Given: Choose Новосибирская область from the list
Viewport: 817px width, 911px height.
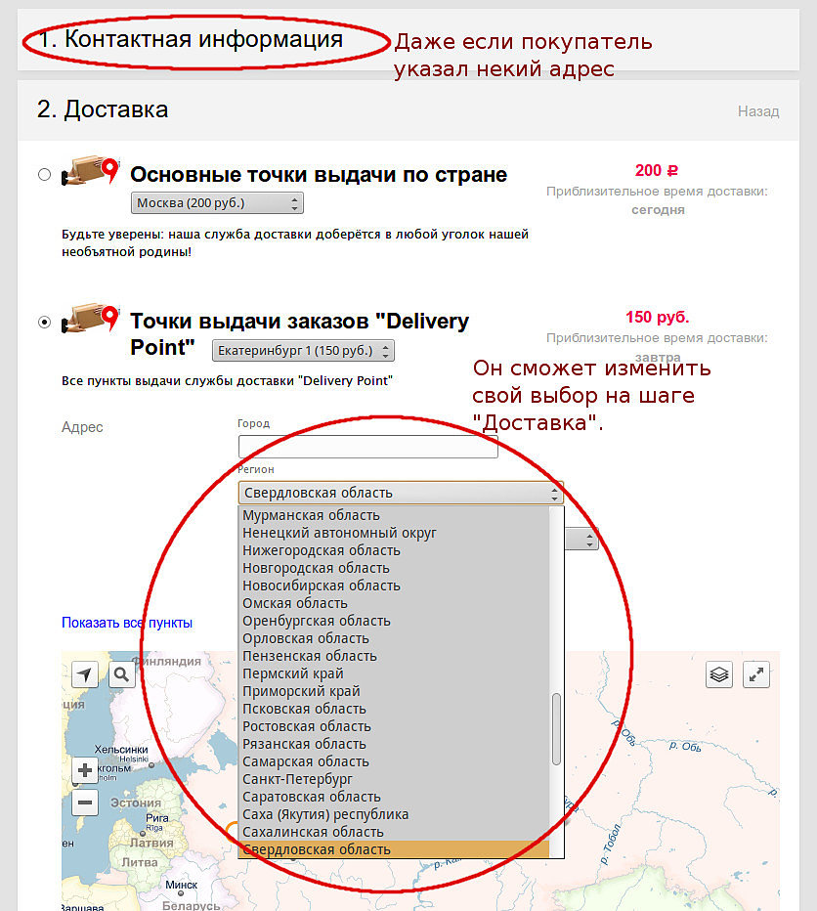Looking at the screenshot, I should point(322,586).
